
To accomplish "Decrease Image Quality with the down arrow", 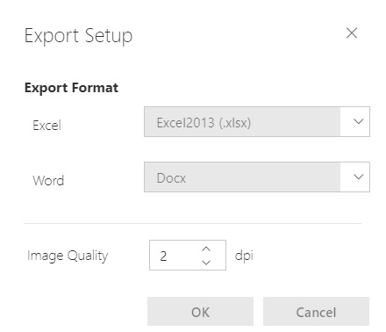I will click(206, 263).
